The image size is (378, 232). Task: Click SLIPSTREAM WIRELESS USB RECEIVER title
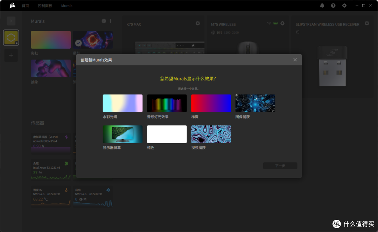coord(327,24)
